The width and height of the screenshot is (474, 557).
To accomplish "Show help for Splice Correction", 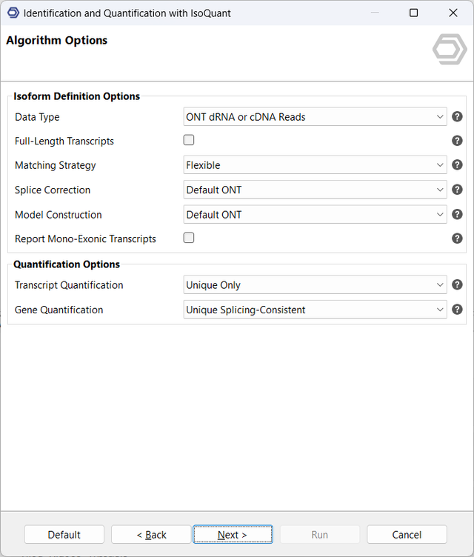I will click(457, 190).
